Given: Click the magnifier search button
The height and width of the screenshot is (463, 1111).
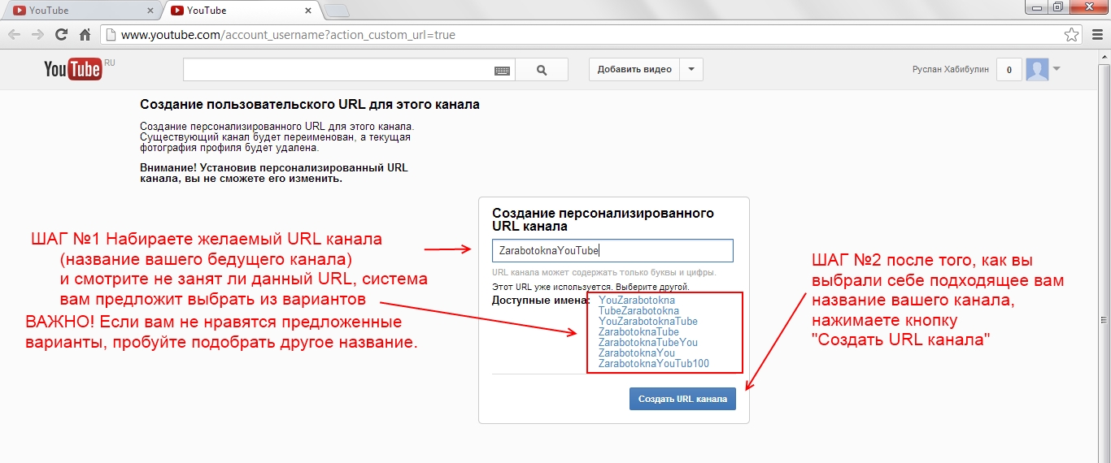Looking at the screenshot, I should click(x=542, y=70).
